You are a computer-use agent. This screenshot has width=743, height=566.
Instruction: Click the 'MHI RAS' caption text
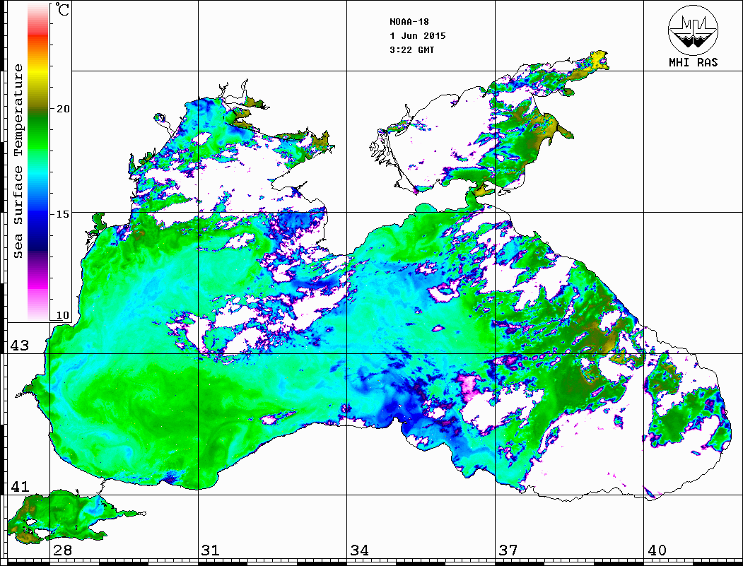(693, 62)
